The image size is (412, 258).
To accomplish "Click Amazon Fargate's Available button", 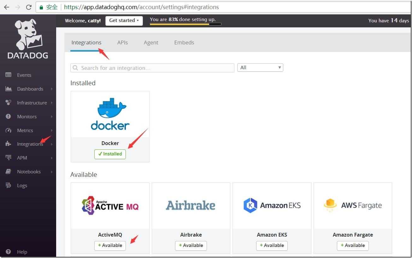I will 353,245.
